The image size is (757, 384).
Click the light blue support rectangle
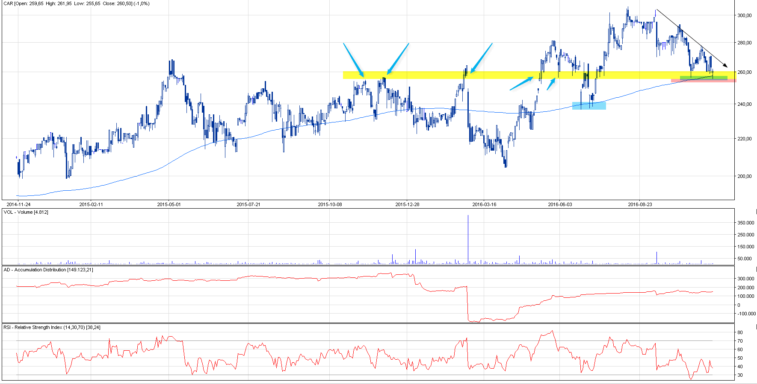pyautogui.click(x=589, y=106)
